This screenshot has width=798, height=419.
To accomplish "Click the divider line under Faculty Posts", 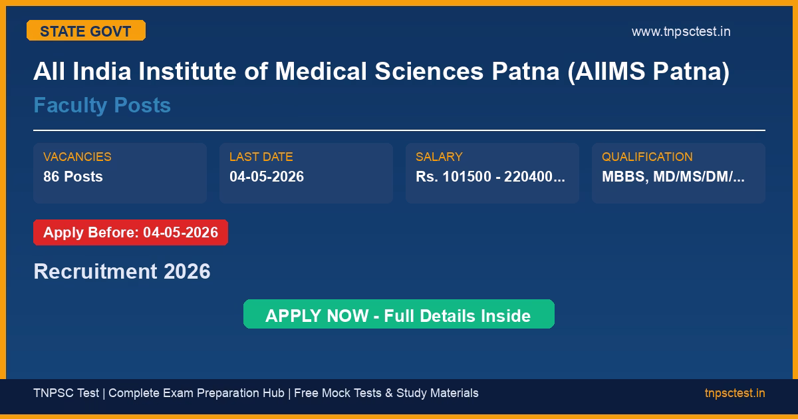I will coord(399,130).
